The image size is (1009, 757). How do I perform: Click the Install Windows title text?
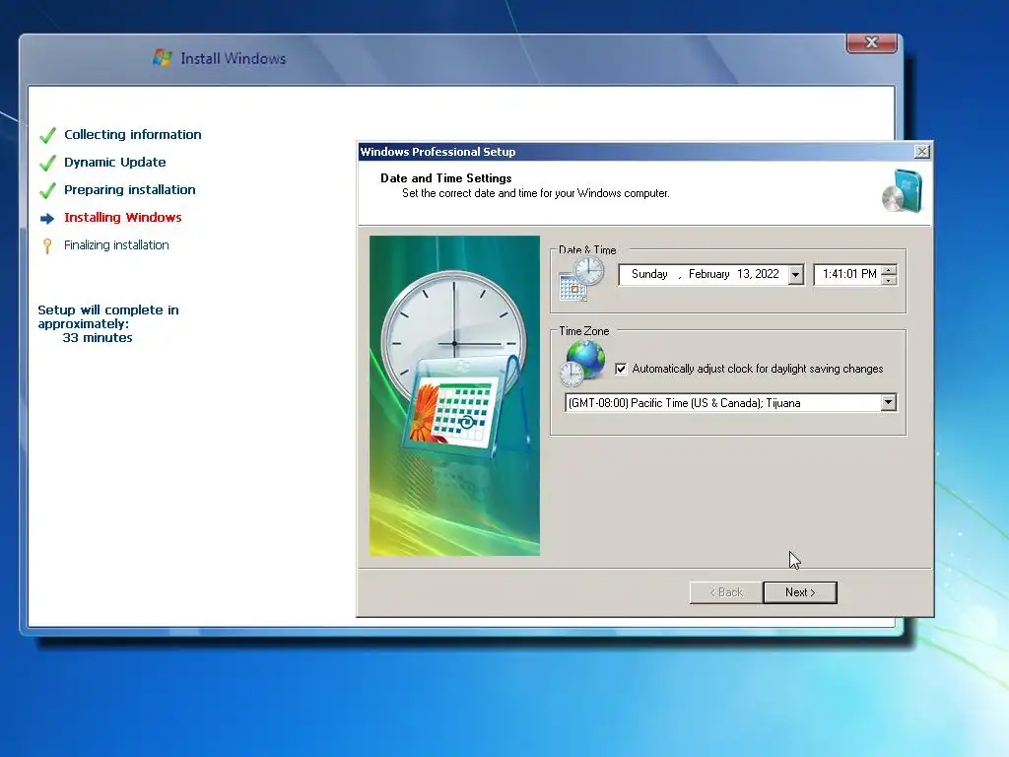(233, 58)
